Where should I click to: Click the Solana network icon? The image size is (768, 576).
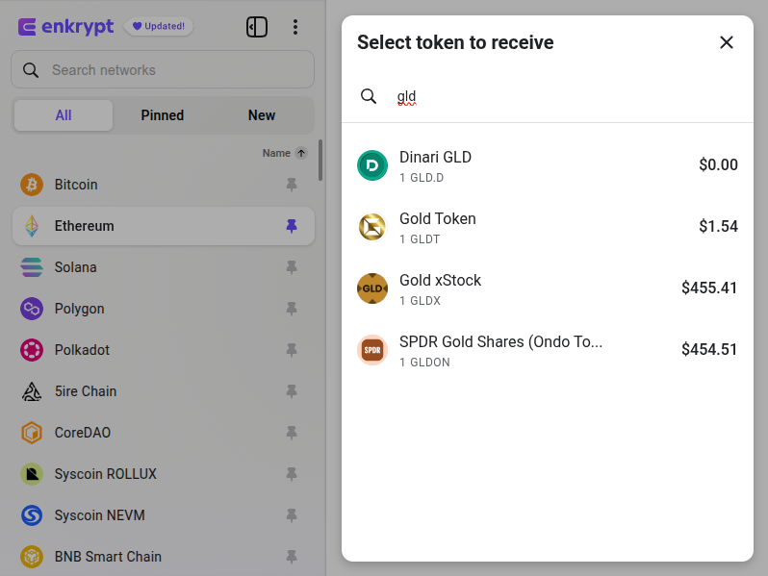32,267
